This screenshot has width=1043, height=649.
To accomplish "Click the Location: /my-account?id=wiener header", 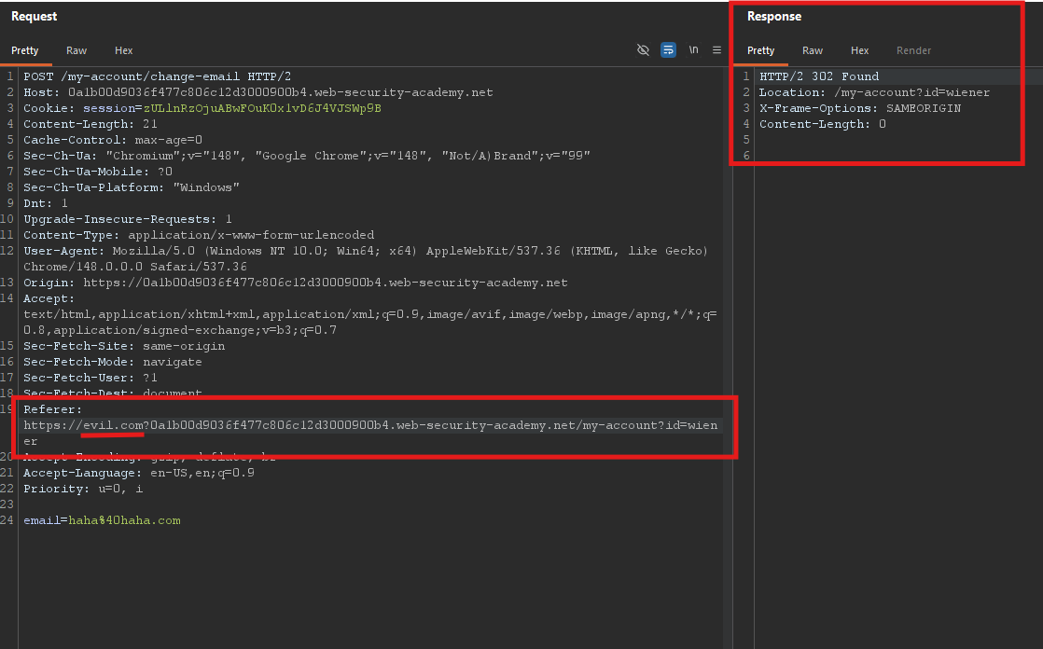I will tap(874, 92).
